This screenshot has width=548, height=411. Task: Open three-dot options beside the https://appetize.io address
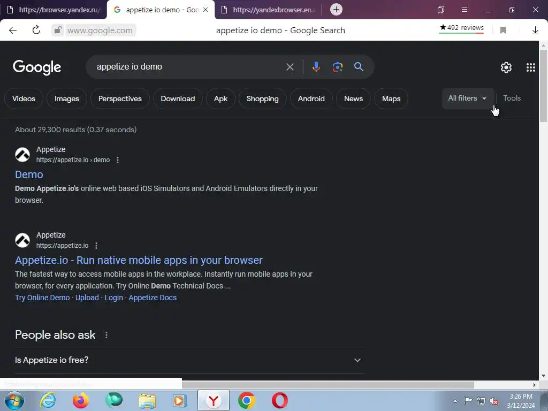tap(96, 245)
